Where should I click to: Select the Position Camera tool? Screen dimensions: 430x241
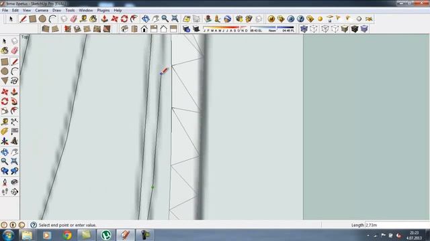click(5, 182)
